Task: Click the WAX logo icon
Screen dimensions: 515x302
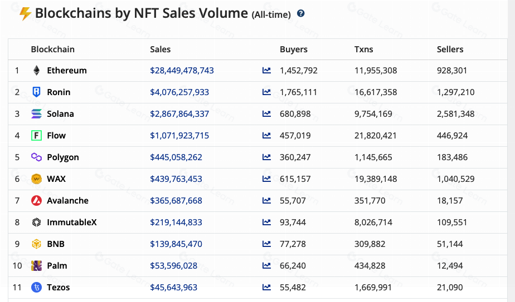Action: [36, 179]
